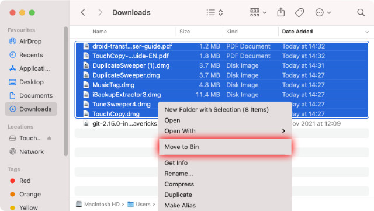Sort by the Date Added column header
Image resolution: width=374 pixels, height=211 pixels.
click(297, 32)
